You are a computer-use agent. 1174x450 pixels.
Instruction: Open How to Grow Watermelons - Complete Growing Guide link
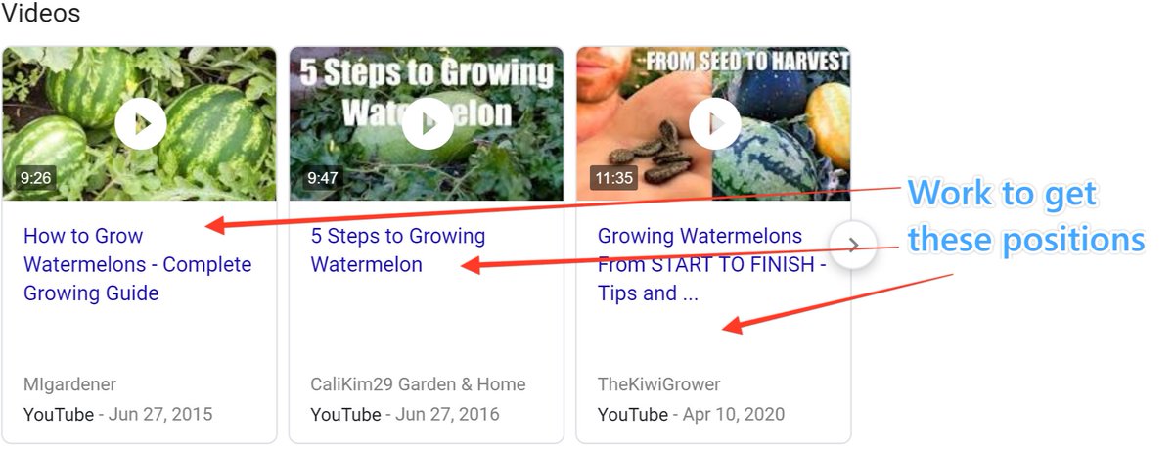tap(137, 264)
